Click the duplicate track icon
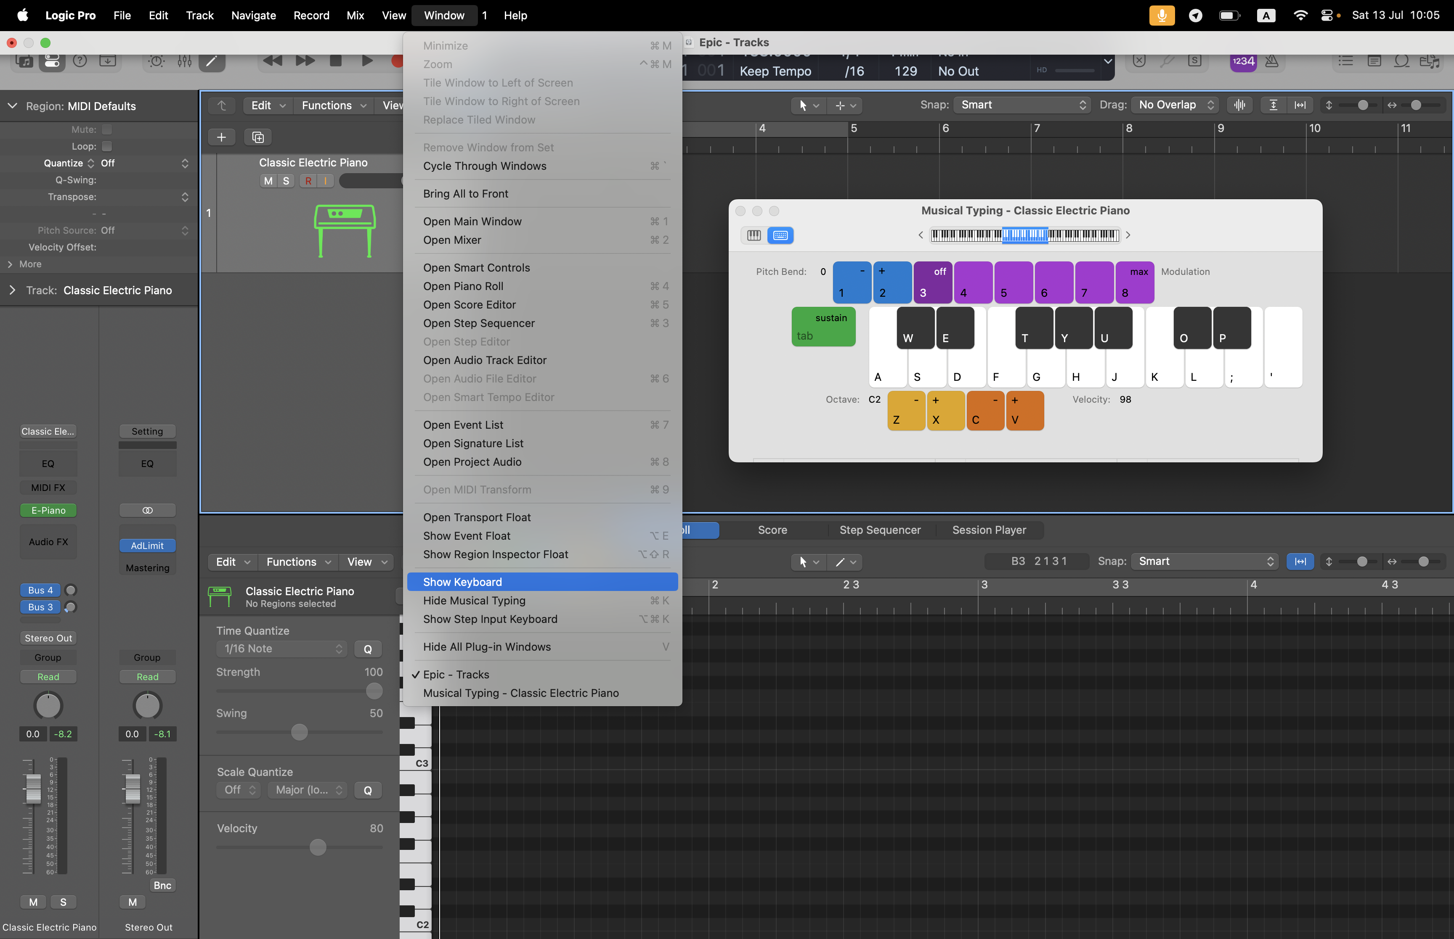 point(257,137)
